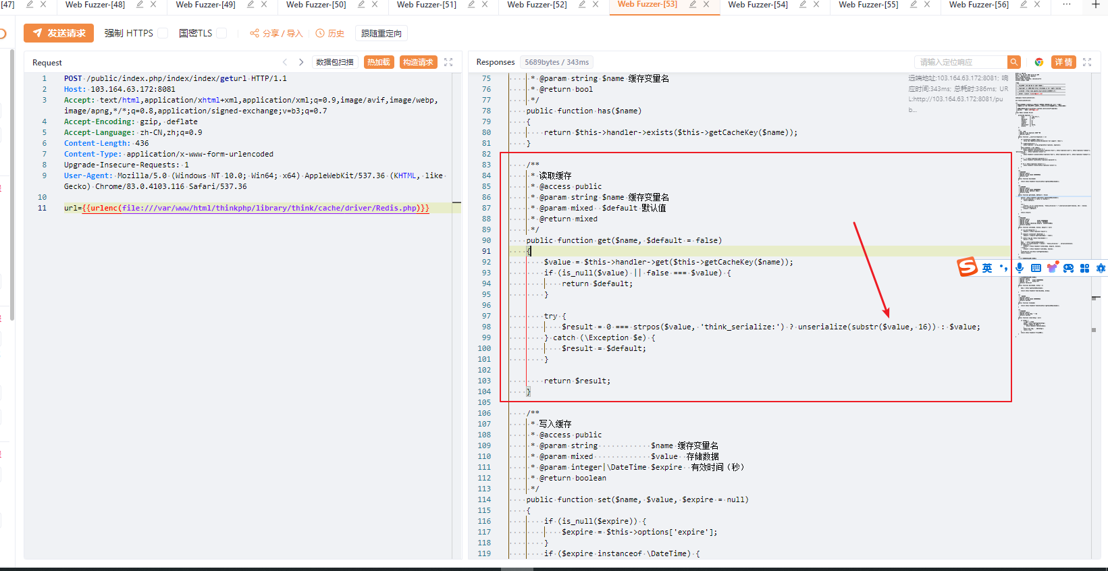Screen dimensions: 1108x571
Task: Close the Web Fuzzer-[56] tab
Action: tap(1037, 4)
